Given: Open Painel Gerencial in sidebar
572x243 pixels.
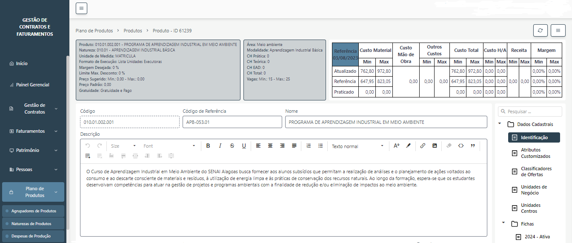Looking at the screenshot, I should pyautogui.click(x=33, y=85).
